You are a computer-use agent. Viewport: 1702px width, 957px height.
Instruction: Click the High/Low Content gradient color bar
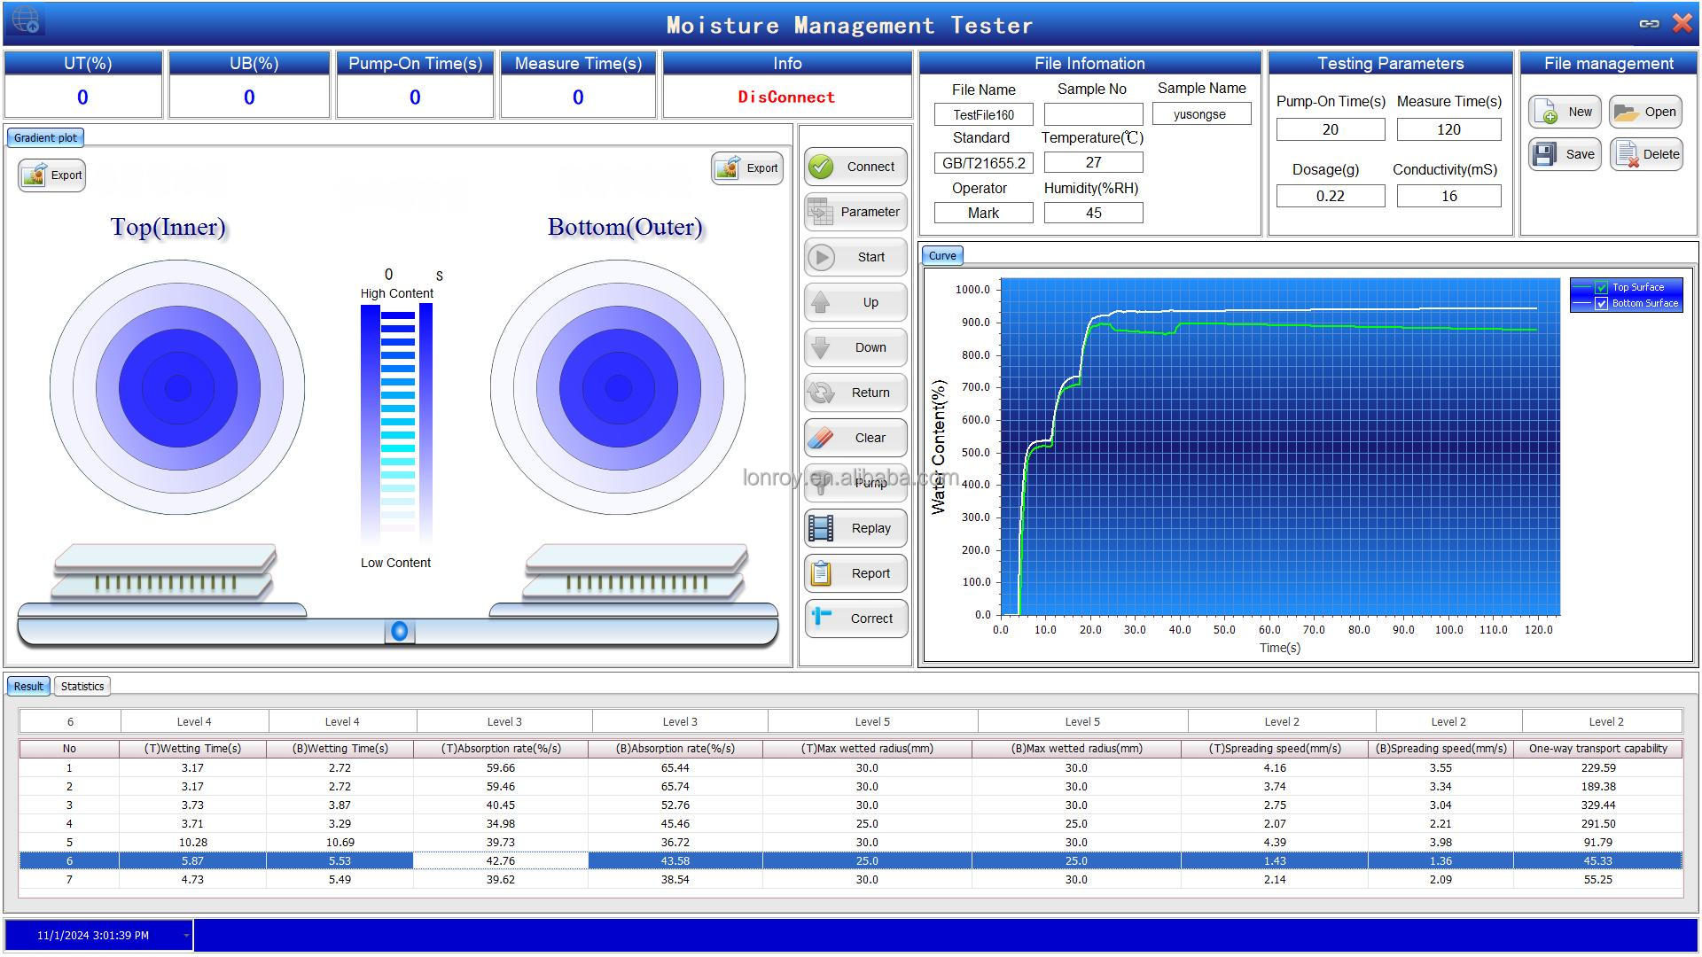(x=396, y=424)
